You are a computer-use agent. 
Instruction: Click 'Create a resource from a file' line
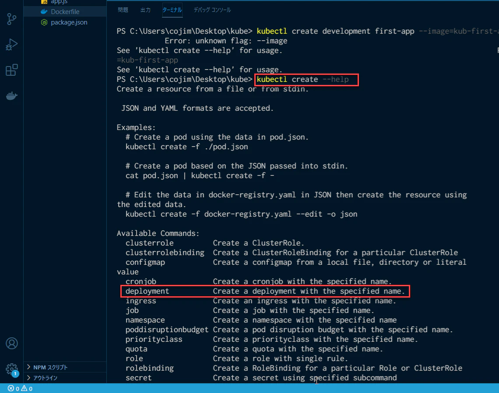tap(213, 89)
